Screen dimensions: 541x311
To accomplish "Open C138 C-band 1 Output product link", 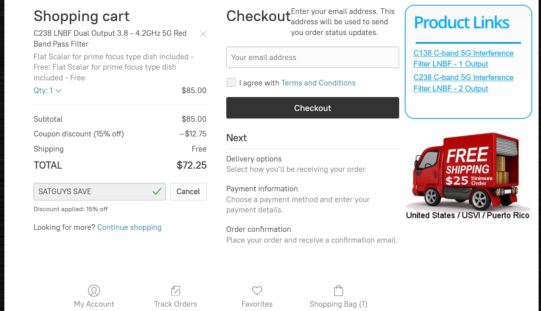I will click(x=463, y=58).
